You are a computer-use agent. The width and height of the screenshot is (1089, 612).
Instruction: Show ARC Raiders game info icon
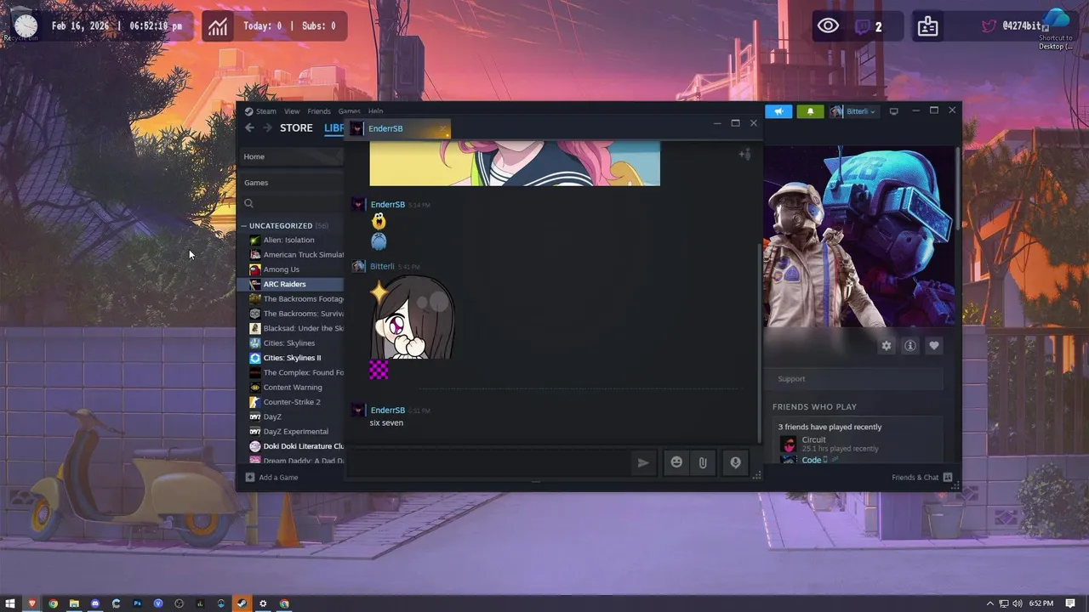coord(910,346)
